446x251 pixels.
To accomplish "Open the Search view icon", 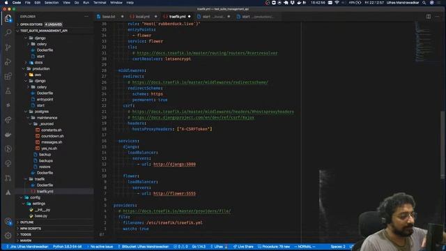I will (x=8, y=33).
